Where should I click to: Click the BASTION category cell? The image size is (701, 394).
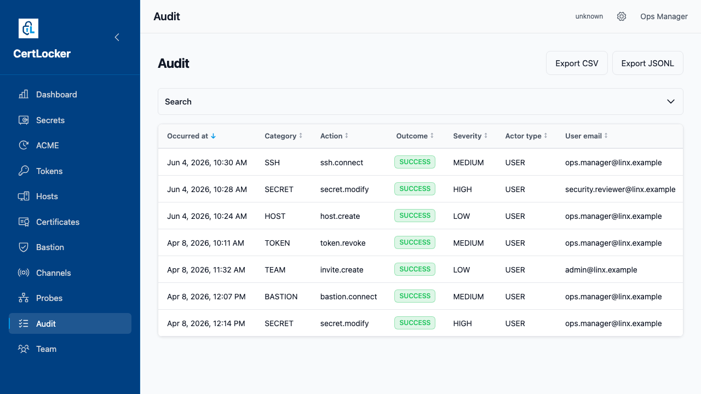[281, 297]
